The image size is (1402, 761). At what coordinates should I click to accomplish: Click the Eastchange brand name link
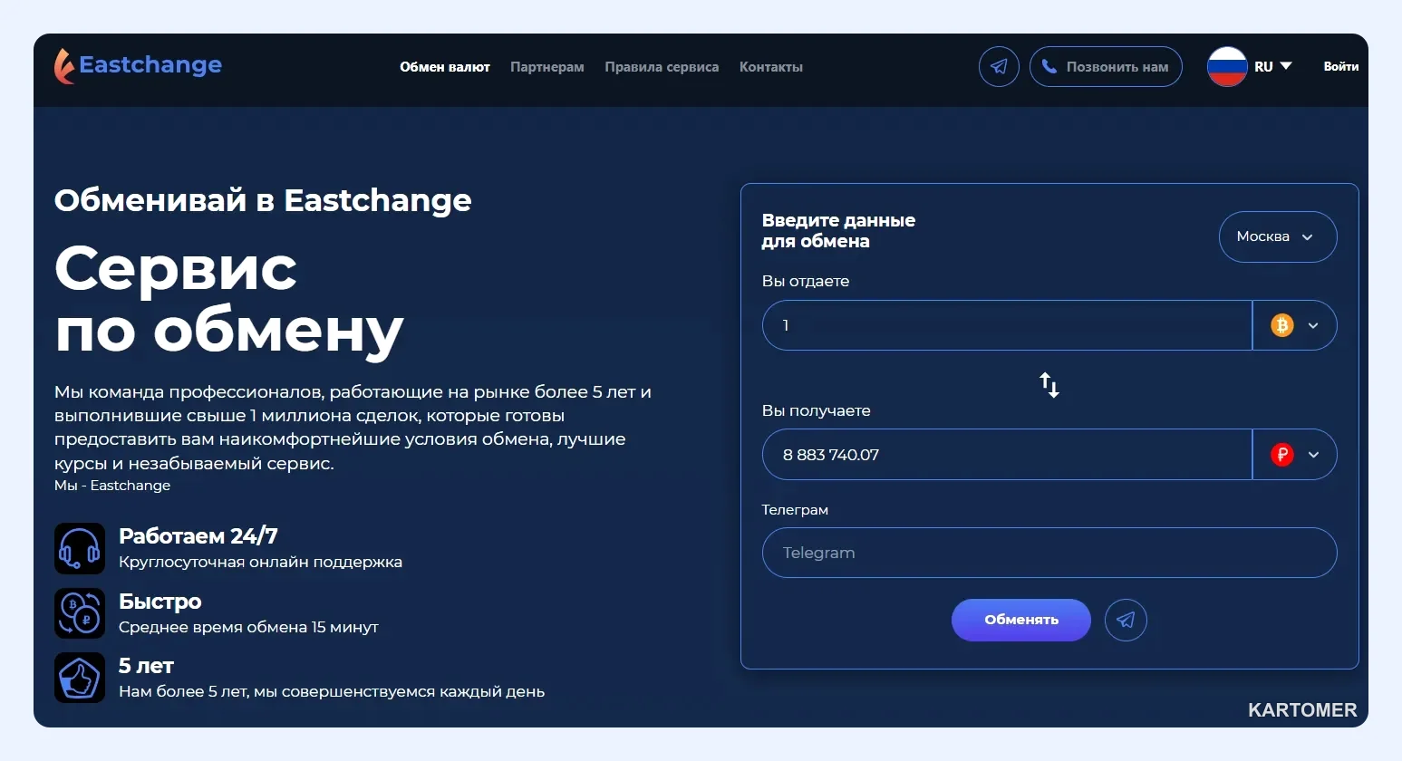tap(150, 65)
